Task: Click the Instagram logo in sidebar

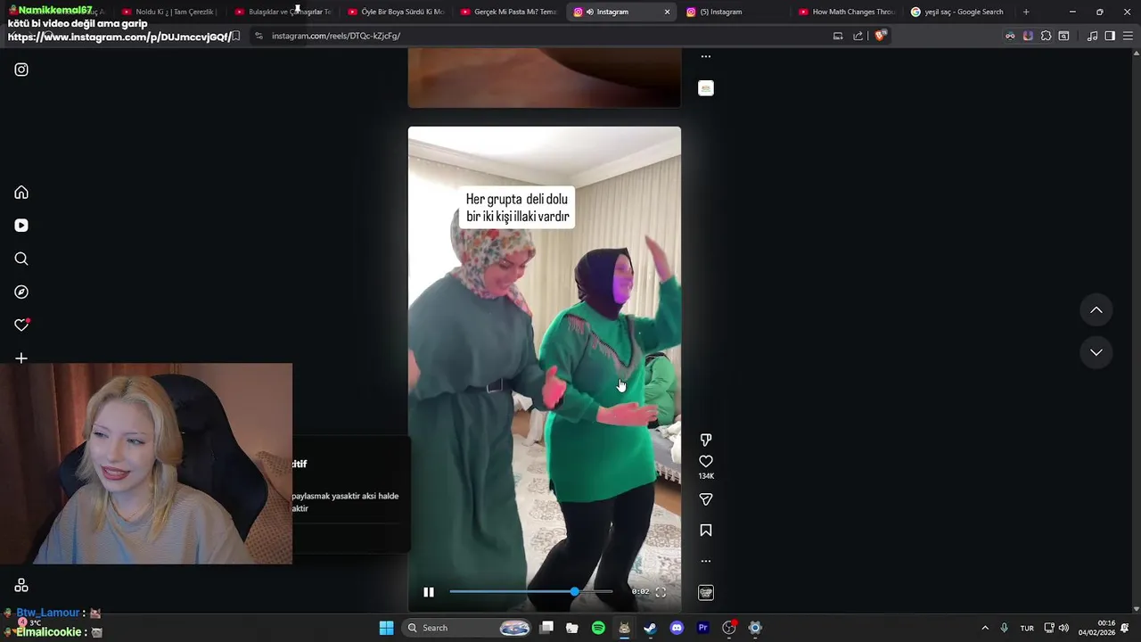Action: (21, 70)
